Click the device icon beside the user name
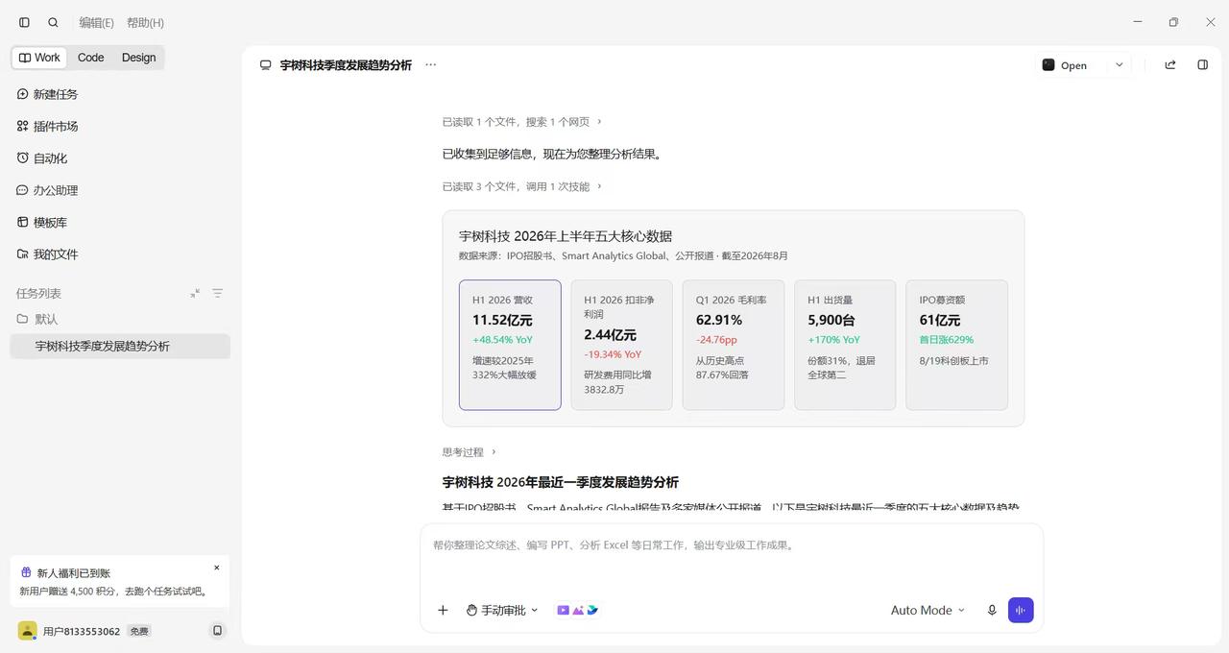This screenshot has width=1229, height=653. 217,631
